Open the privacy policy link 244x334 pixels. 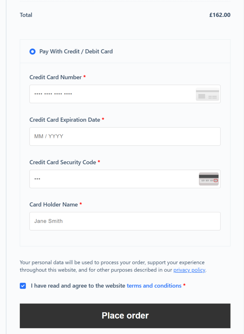click(x=189, y=270)
